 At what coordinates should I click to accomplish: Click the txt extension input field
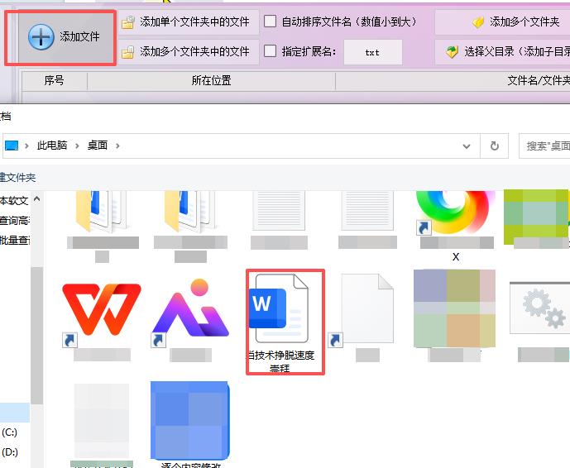372,52
